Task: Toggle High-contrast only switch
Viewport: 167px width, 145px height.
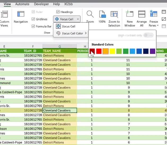Action: [x=148, y=35]
